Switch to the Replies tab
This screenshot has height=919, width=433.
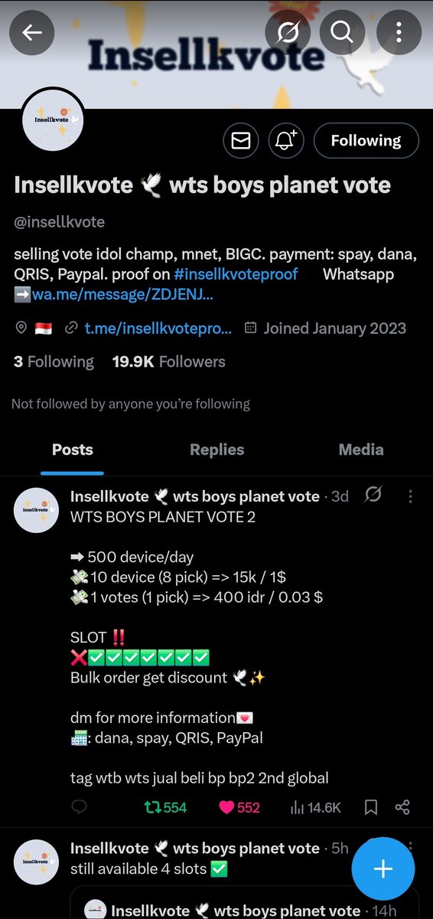pos(216,450)
